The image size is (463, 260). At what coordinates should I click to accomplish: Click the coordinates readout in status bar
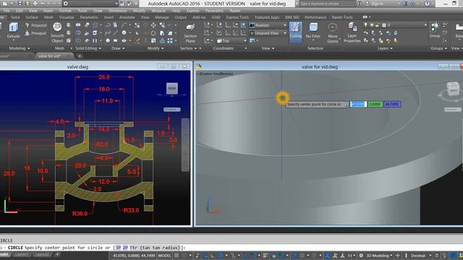pos(134,256)
